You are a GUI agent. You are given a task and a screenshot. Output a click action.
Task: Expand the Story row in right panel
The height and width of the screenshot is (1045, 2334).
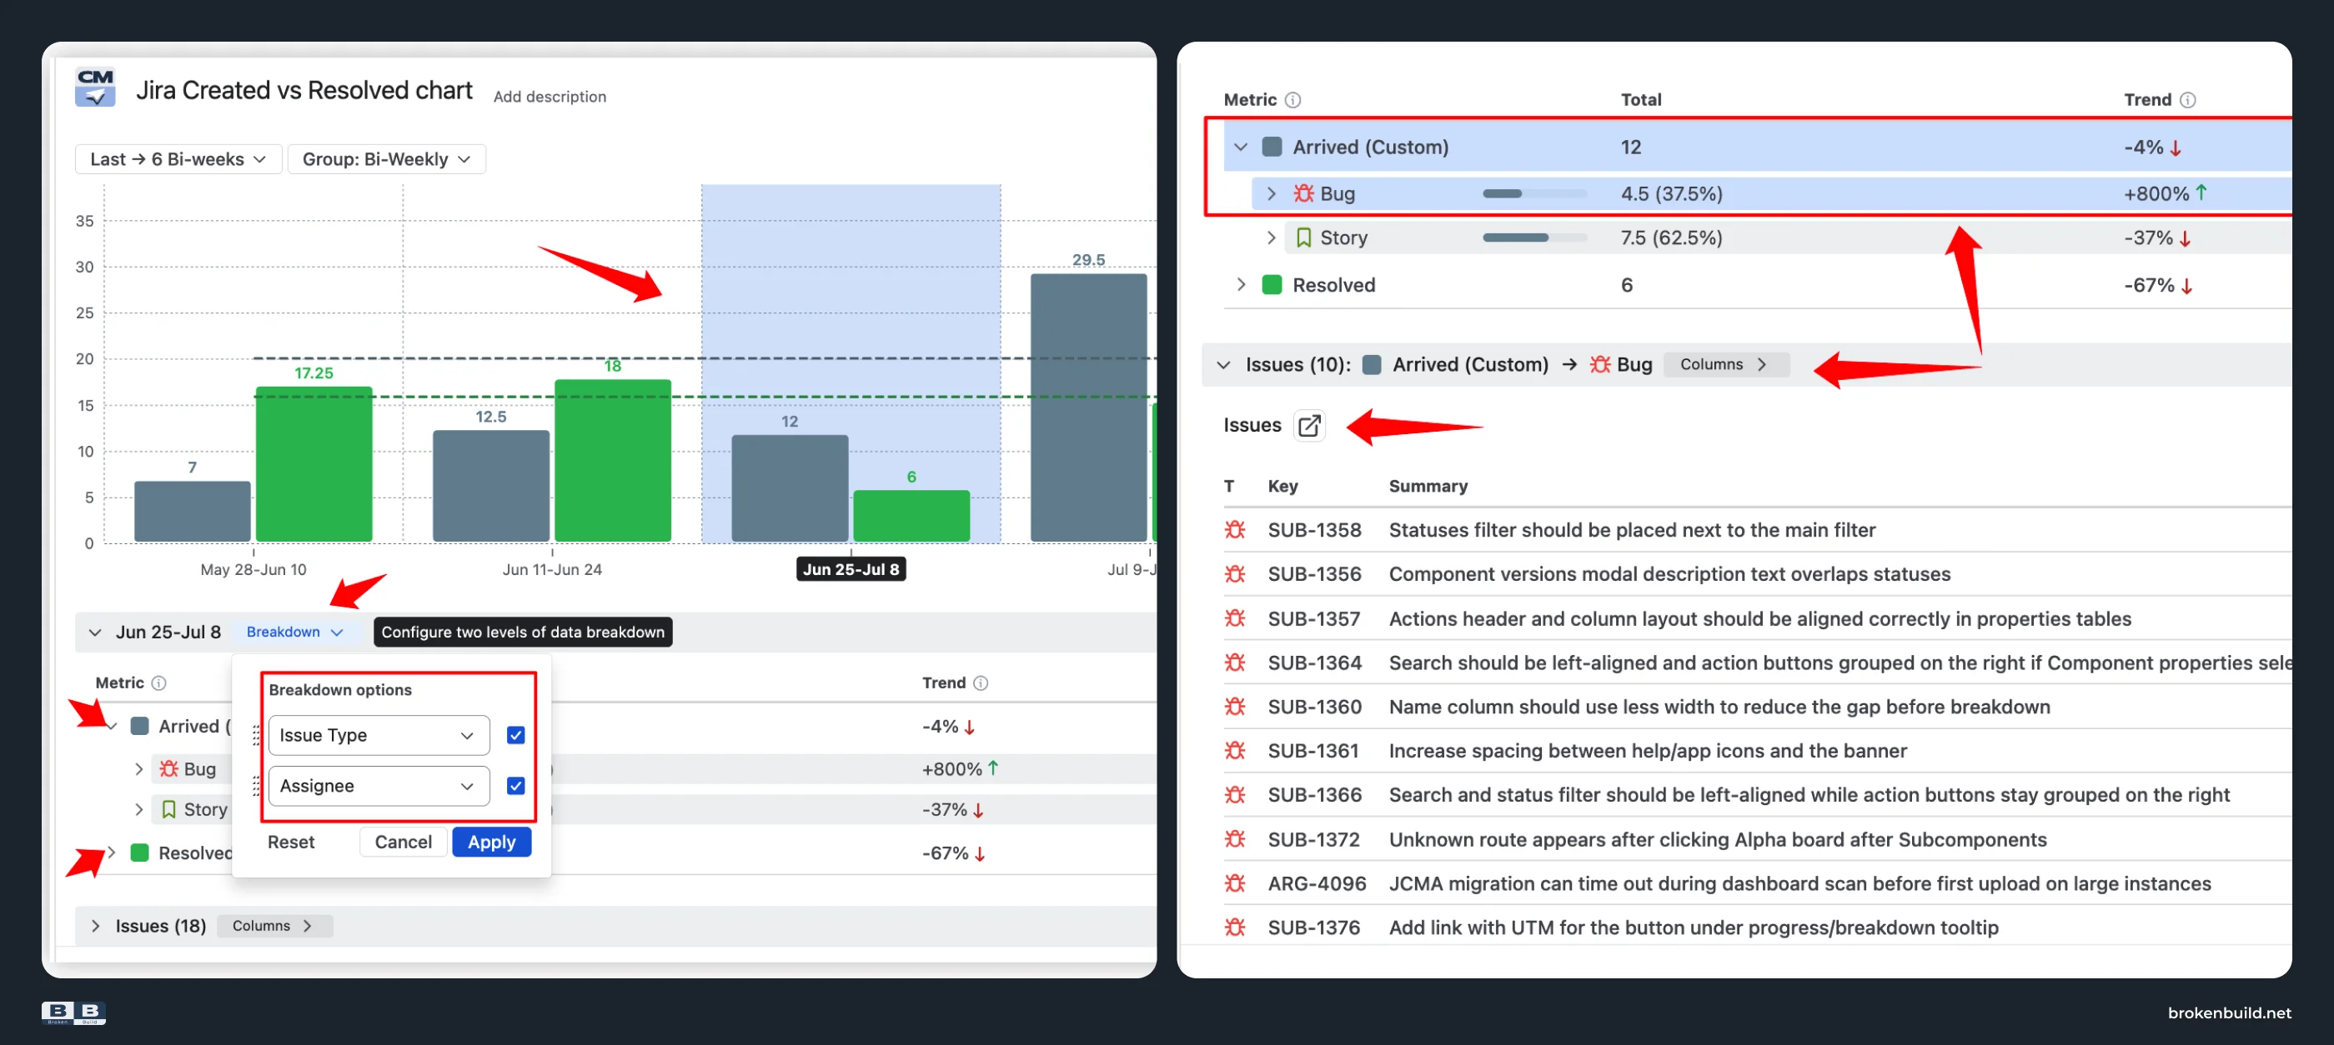[x=1270, y=237]
